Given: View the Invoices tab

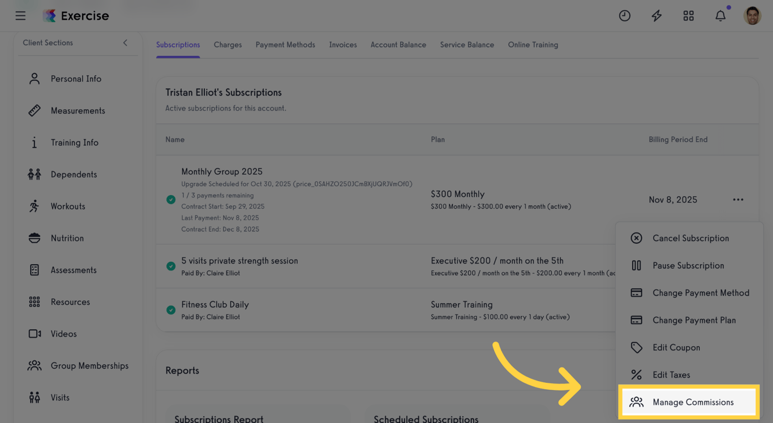Looking at the screenshot, I should coord(342,44).
